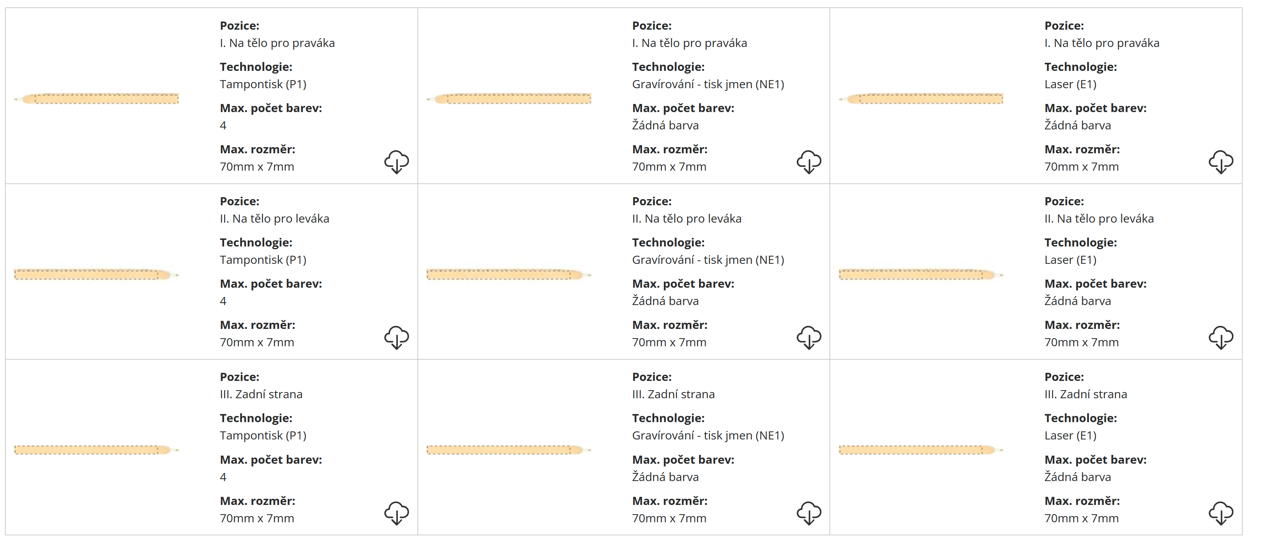Click Laser (E1) text under II. Na tělo pro leváka

coord(1070,260)
